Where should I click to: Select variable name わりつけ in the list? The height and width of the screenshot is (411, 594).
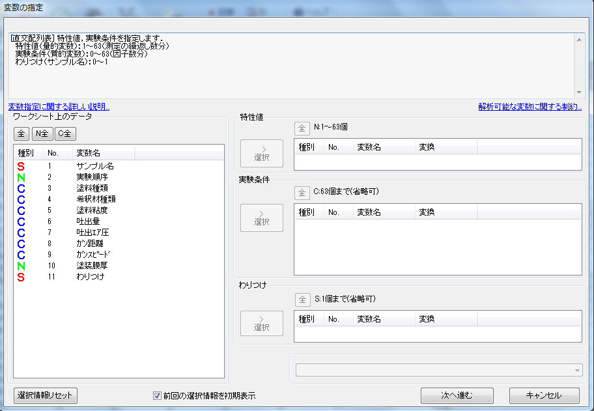click(x=90, y=277)
